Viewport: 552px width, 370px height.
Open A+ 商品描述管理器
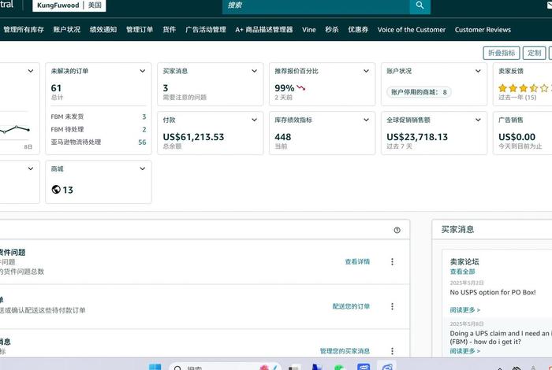[264, 29]
